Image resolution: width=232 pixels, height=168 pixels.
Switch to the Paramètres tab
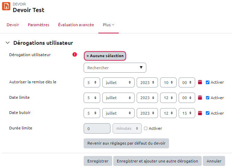click(x=39, y=25)
